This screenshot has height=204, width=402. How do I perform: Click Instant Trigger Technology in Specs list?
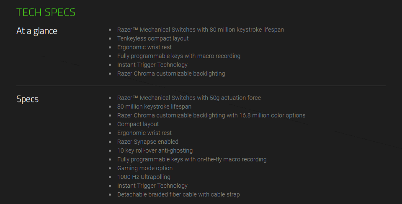click(x=152, y=186)
